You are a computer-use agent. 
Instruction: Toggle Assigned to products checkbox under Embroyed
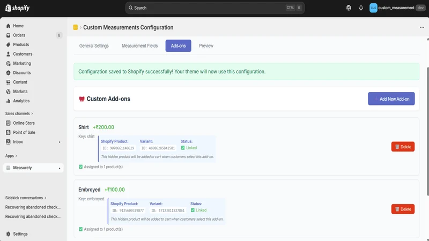click(x=81, y=229)
